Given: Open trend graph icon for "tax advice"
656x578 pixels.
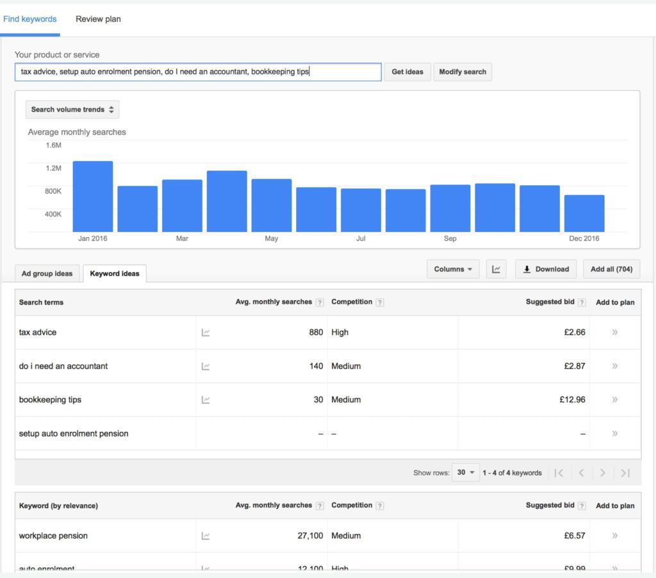Looking at the screenshot, I should (205, 332).
